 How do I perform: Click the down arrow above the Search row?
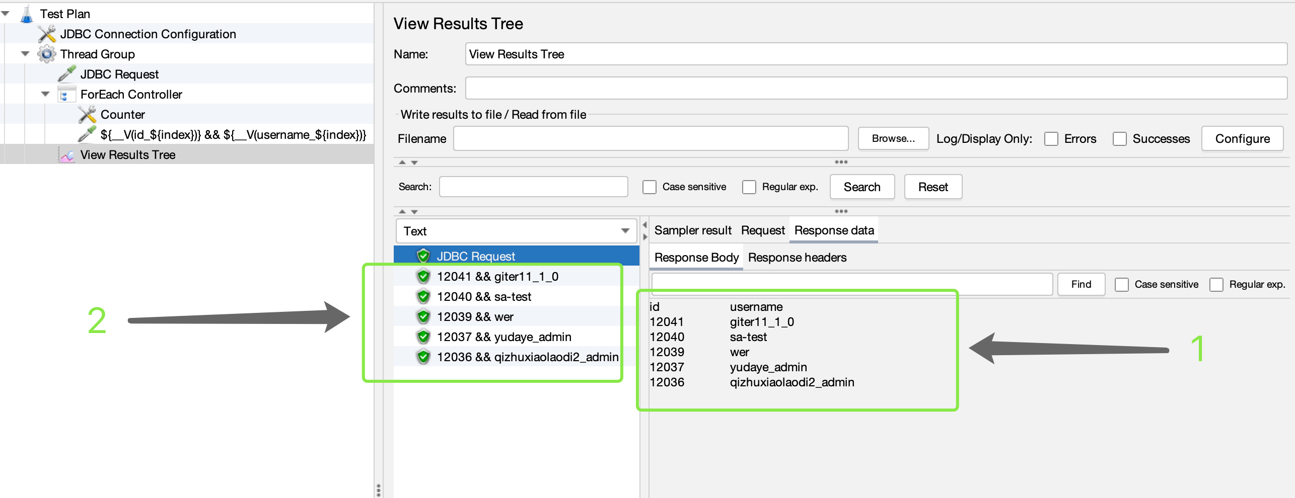tap(414, 162)
